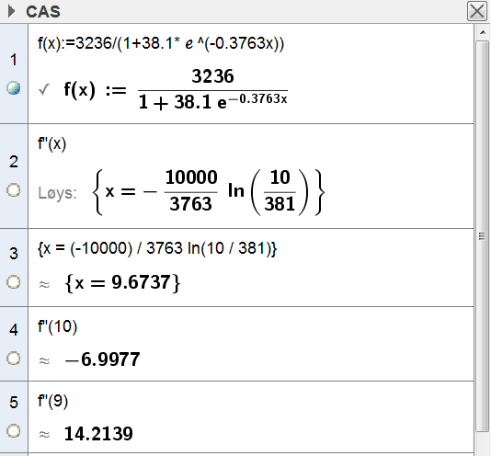Click the scrollbar up arrow
The image size is (491, 456).
pos(483,32)
